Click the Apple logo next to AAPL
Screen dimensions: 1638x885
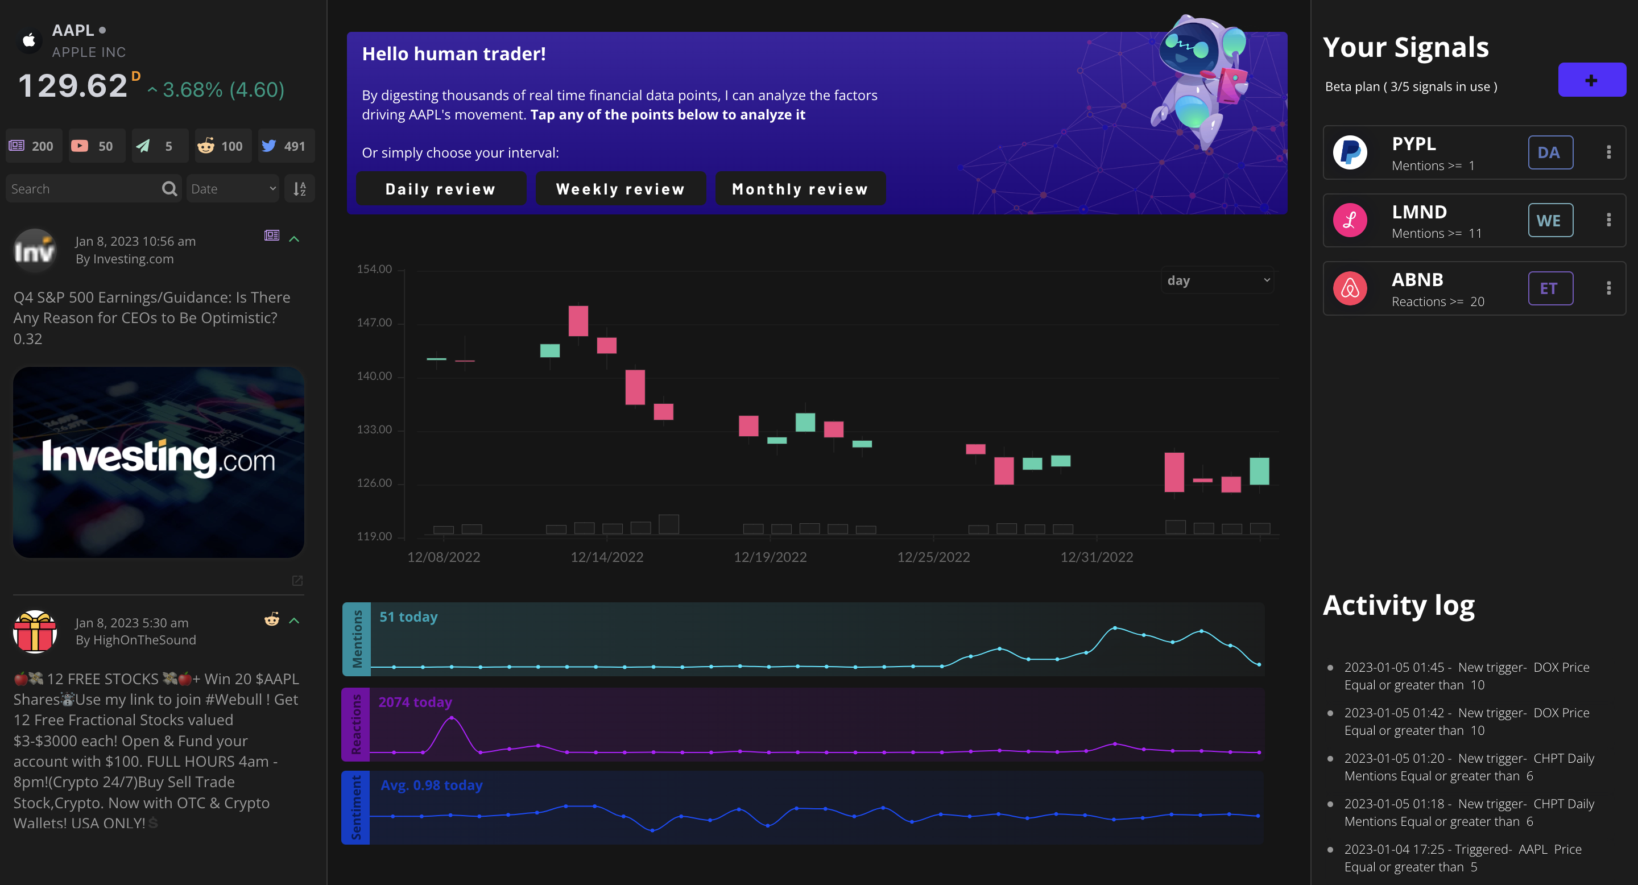[28, 41]
